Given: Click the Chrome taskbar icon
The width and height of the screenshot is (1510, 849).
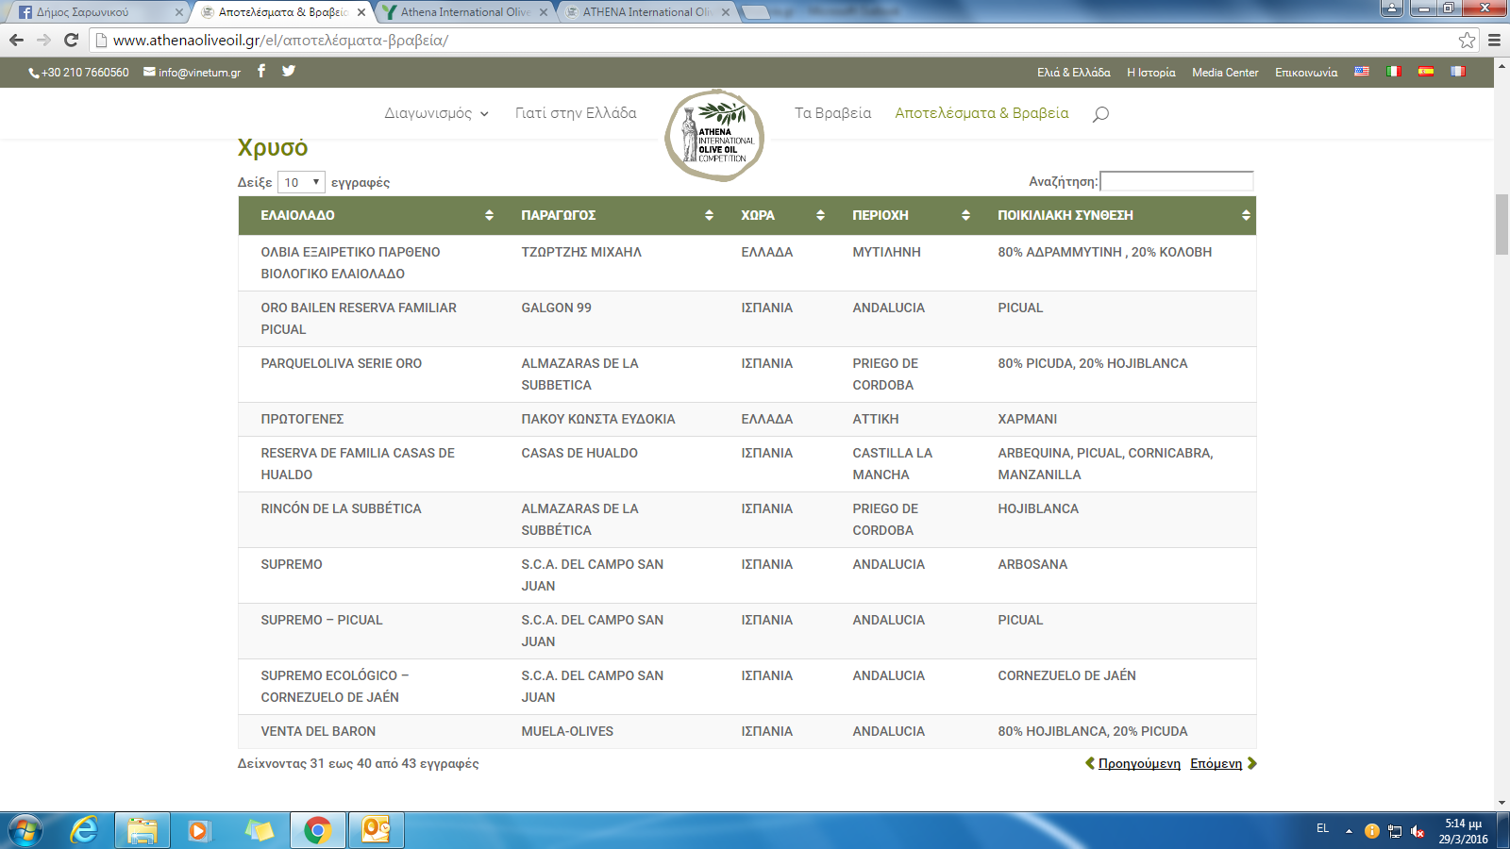Looking at the screenshot, I should click(x=317, y=830).
